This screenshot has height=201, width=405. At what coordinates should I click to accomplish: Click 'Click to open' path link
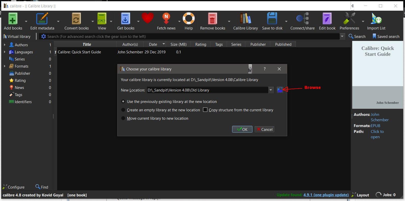[377, 134]
